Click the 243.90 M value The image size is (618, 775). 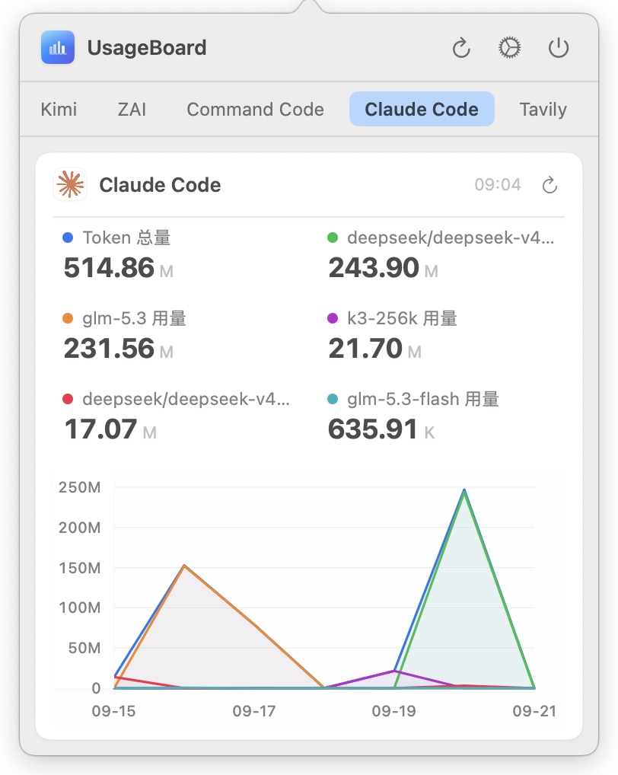click(x=384, y=268)
